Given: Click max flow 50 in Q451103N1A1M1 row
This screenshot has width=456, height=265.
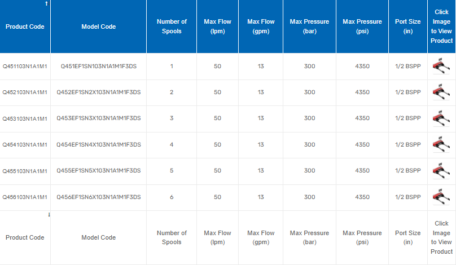Looking at the screenshot, I should (x=217, y=67).
